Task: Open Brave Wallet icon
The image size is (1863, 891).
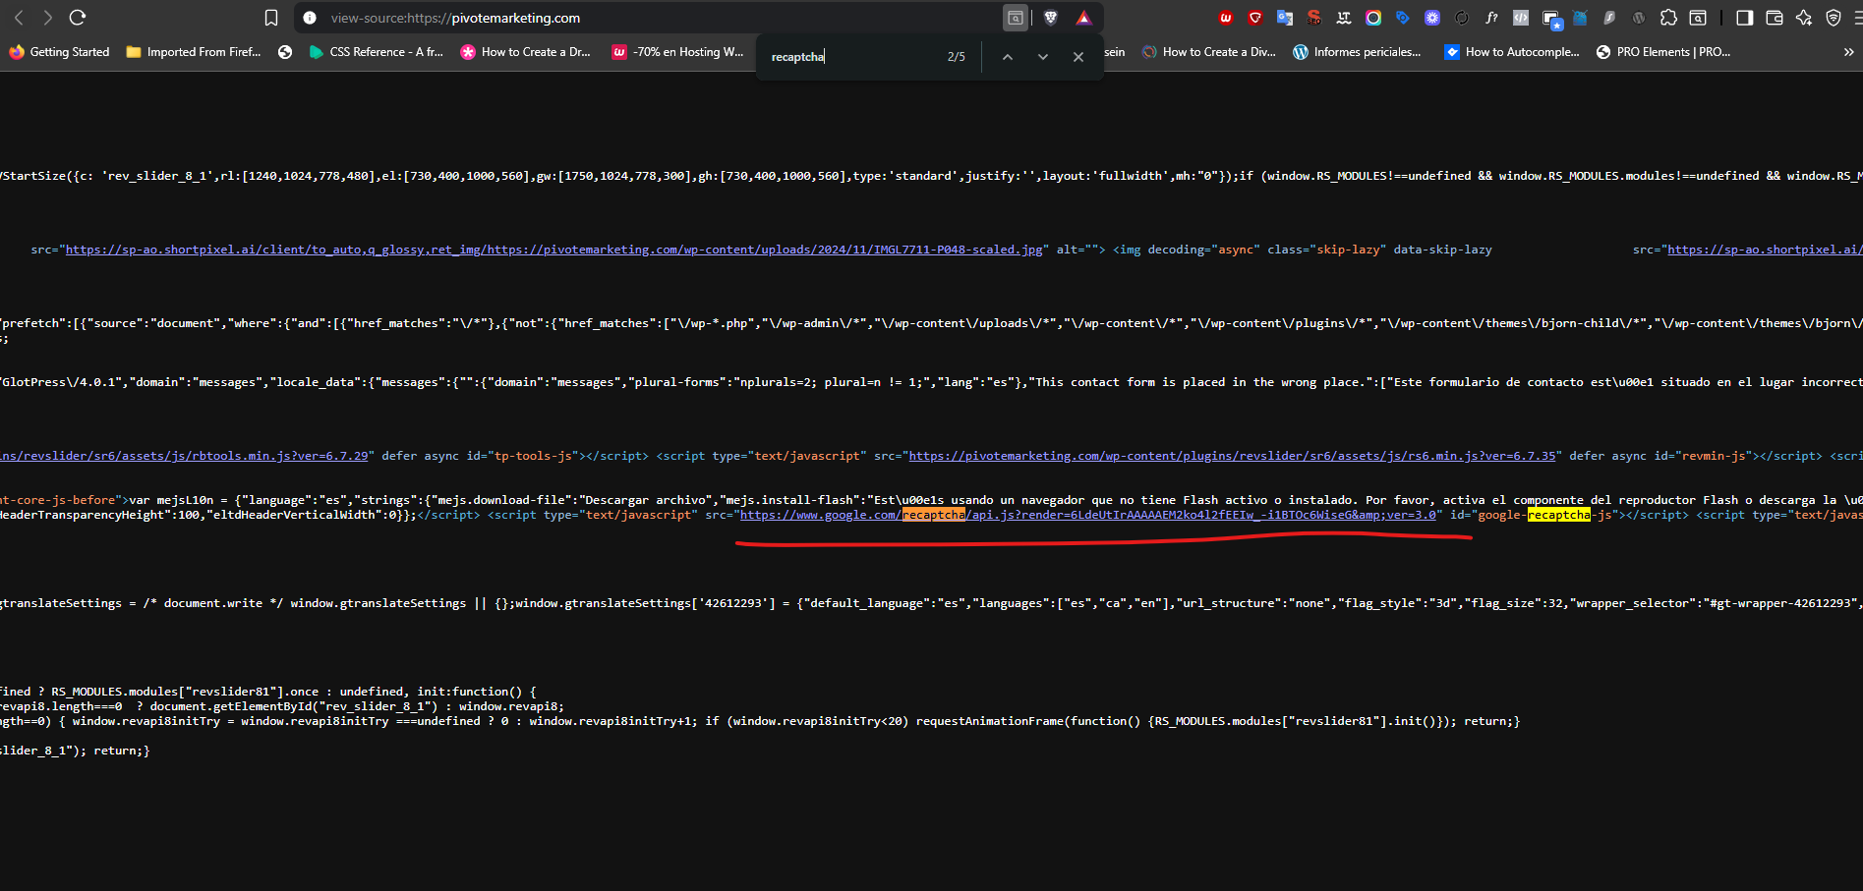Action: click(1775, 18)
